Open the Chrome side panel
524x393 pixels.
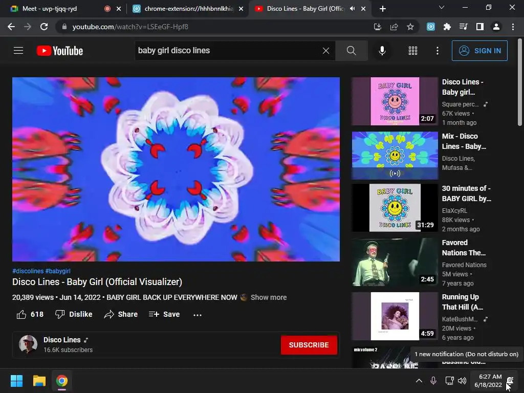[x=480, y=27]
